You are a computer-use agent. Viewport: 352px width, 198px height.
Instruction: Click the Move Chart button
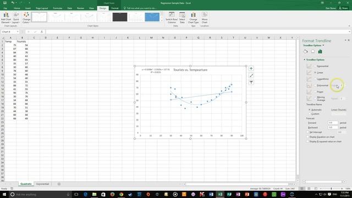click(205, 18)
